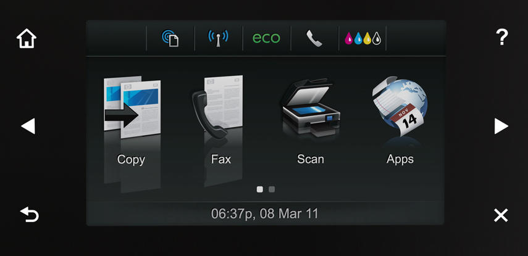
Task: Open the eco settings icon
Action: pyautogui.click(x=266, y=38)
